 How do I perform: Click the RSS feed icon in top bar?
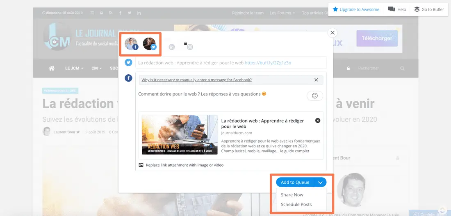pos(111,13)
